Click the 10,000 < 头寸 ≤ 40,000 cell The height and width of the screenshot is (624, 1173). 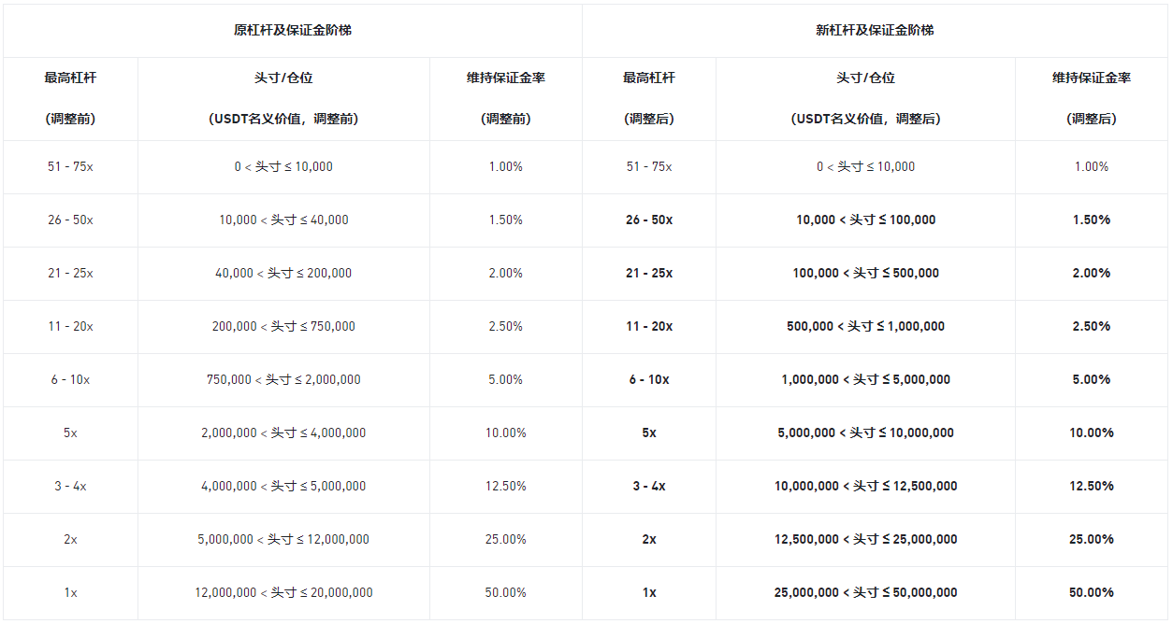point(283,220)
